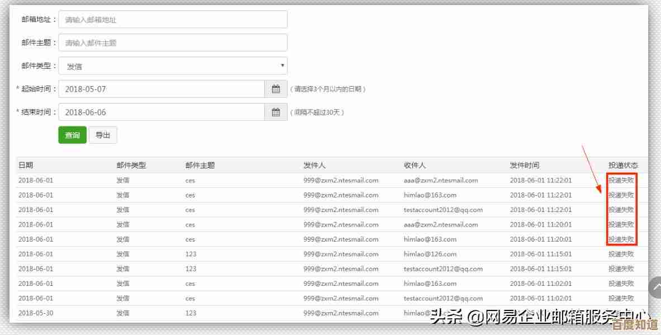Expand the 邮件类型 dropdown showing 发信
The width and height of the screenshot is (661, 335).
coord(172,66)
